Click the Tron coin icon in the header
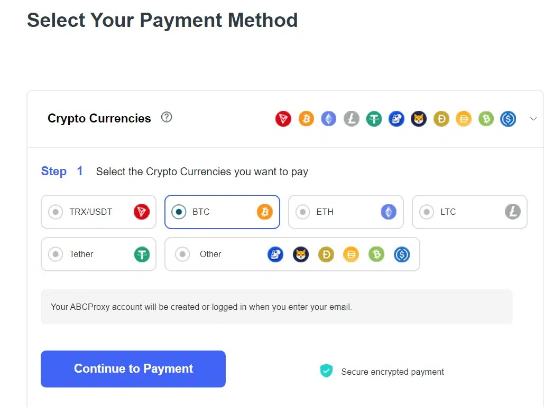 pyautogui.click(x=283, y=119)
